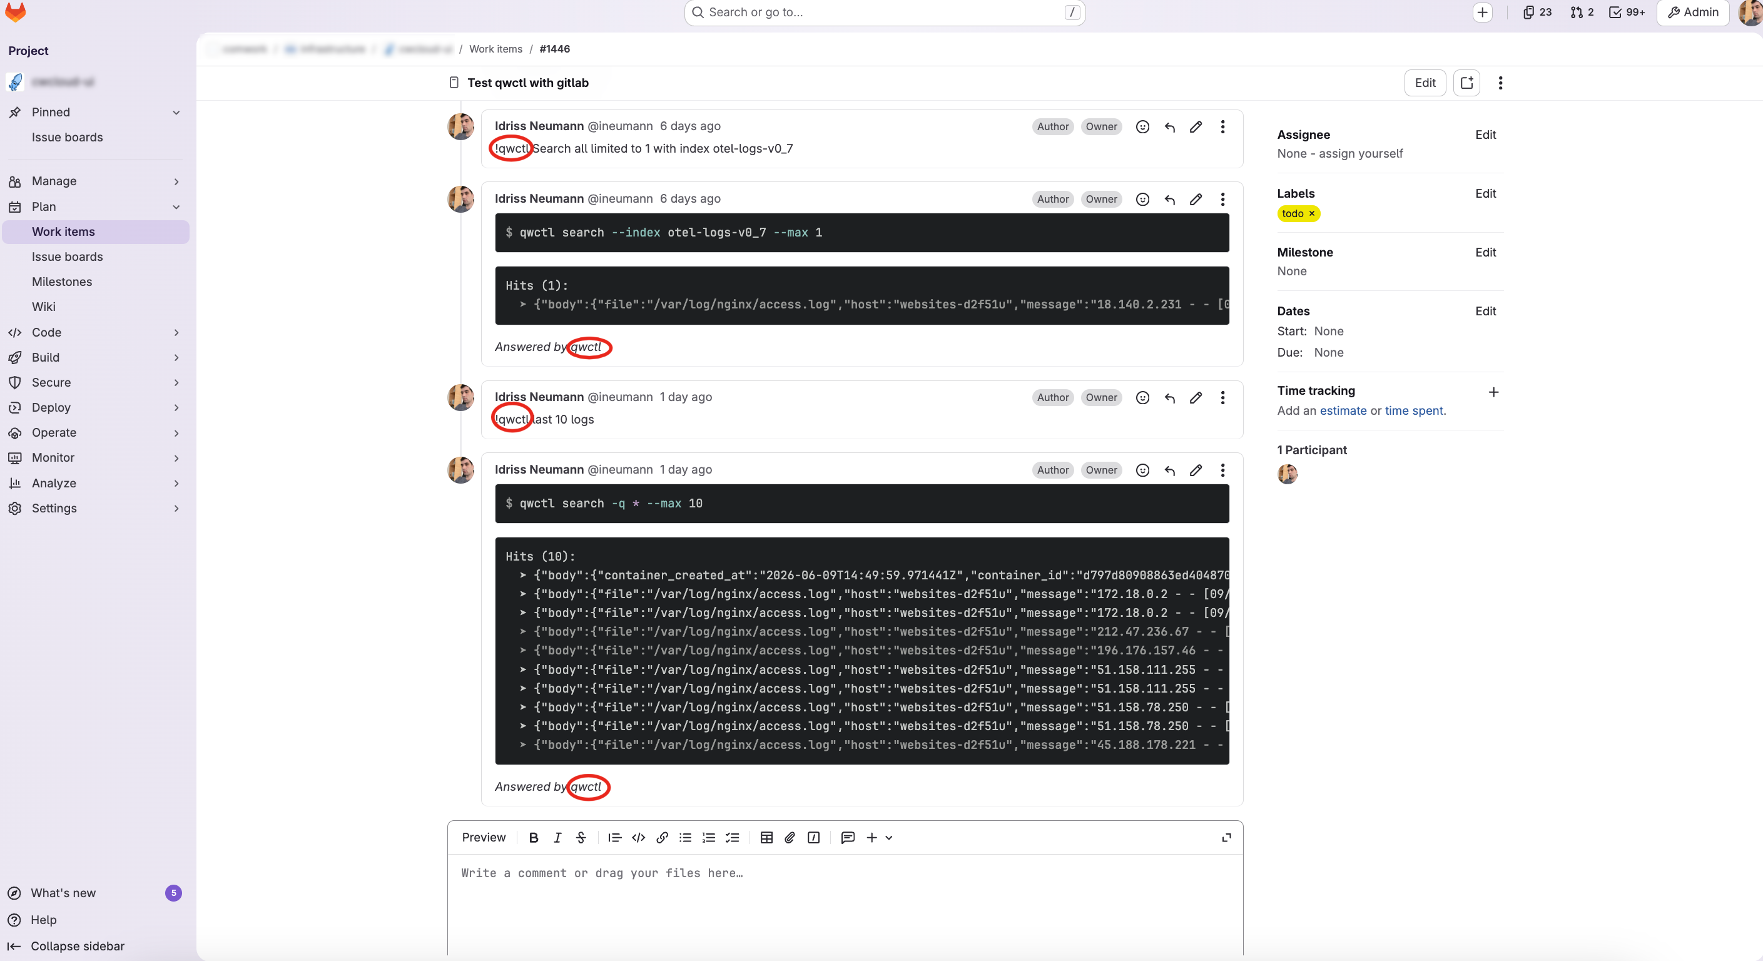Insert a quote in comment editor
This screenshot has width=1763, height=961.
click(x=614, y=838)
